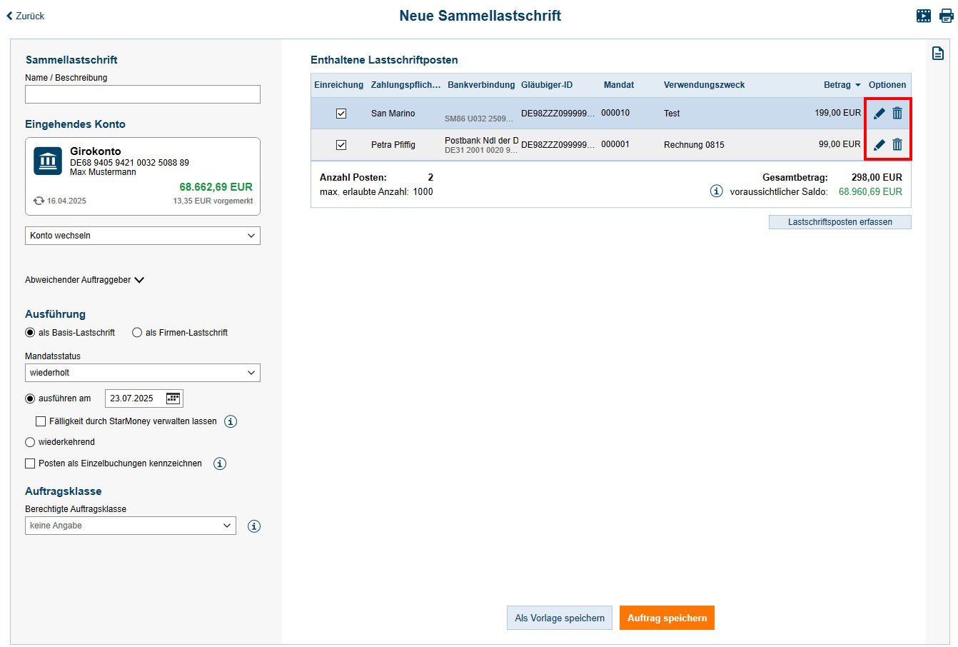This screenshot has width=958, height=647.
Task: Delete the Petra Pfiffig entry with trash icon
Action: [897, 145]
